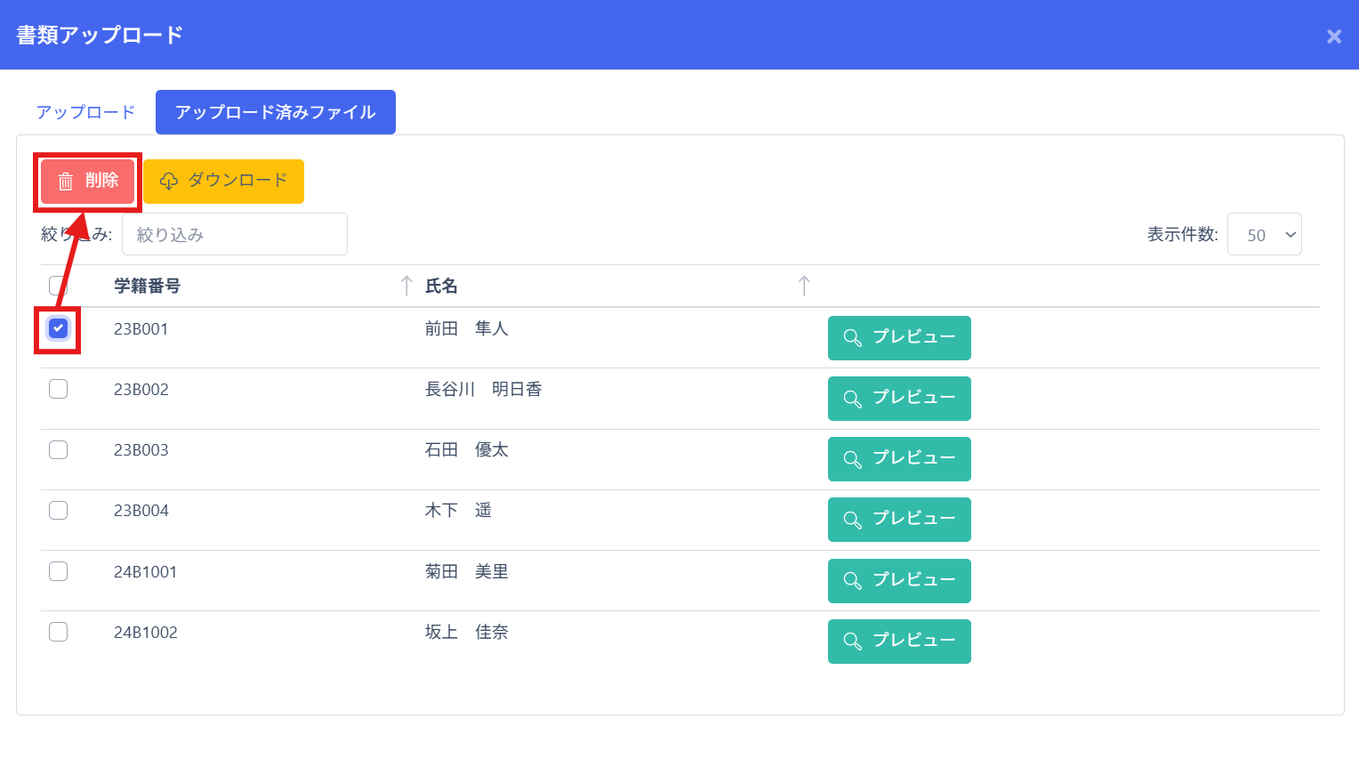Image resolution: width=1359 pixels, height=759 pixels.
Task: Click the magnifier icon for 前田 隼人's preview
Action: point(852,338)
